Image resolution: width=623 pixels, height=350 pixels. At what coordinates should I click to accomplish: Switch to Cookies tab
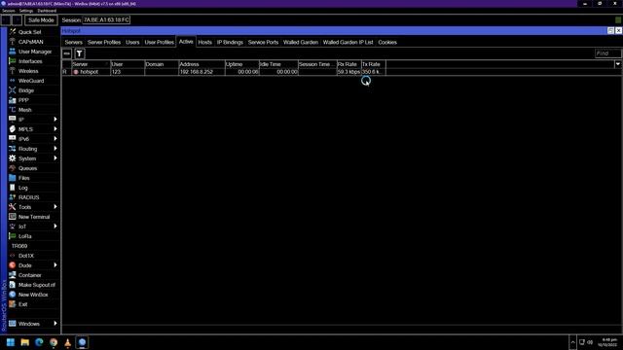[x=387, y=42]
